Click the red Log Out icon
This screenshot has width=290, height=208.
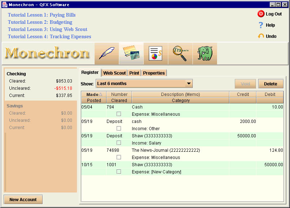(261, 14)
